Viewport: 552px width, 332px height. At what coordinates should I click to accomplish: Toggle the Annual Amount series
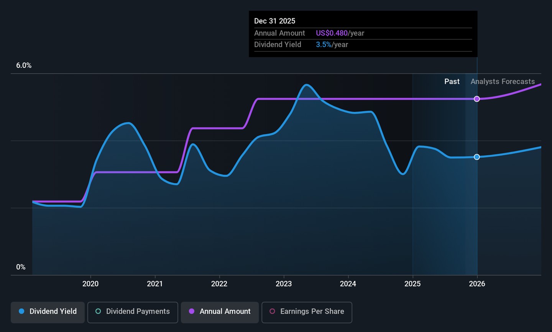pyautogui.click(x=220, y=312)
